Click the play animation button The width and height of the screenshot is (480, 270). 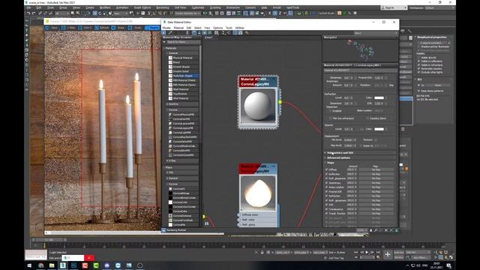click(367, 252)
